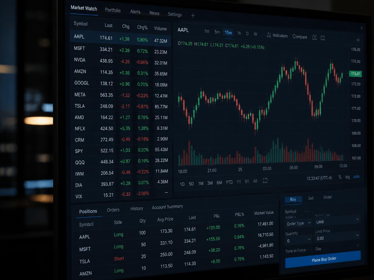Switch to the Portfolio tab
Image resolution: width=374 pixels, height=280 pixels.
pos(113,10)
